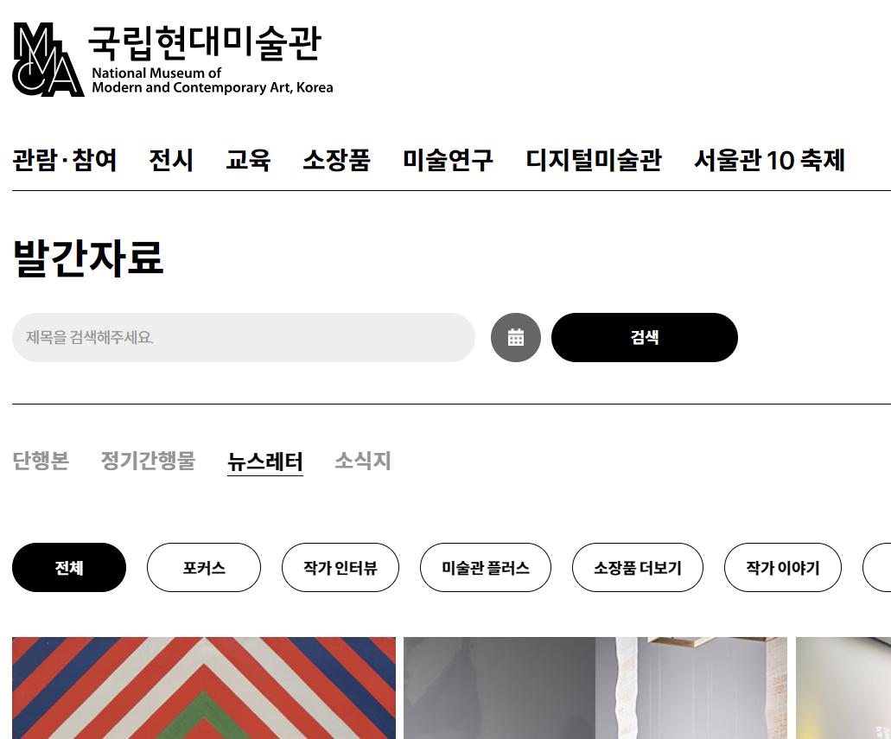The height and width of the screenshot is (739, 891).
Task: Click the 검색 search button
Action: pos(645,338)
